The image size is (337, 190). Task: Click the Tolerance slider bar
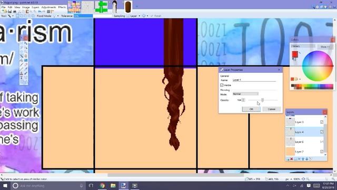pyautogui.click(x=93, y=16)
